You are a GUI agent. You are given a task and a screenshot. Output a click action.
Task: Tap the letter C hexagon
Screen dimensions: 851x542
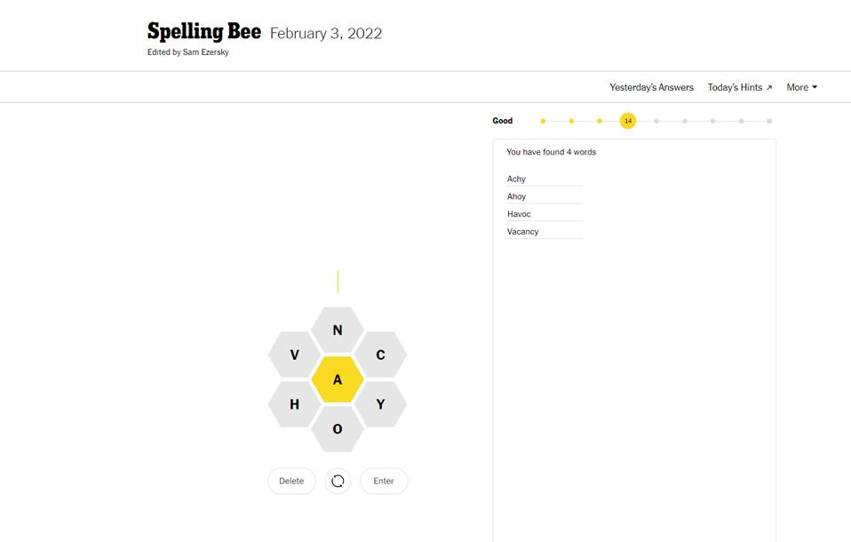(380, 355)
